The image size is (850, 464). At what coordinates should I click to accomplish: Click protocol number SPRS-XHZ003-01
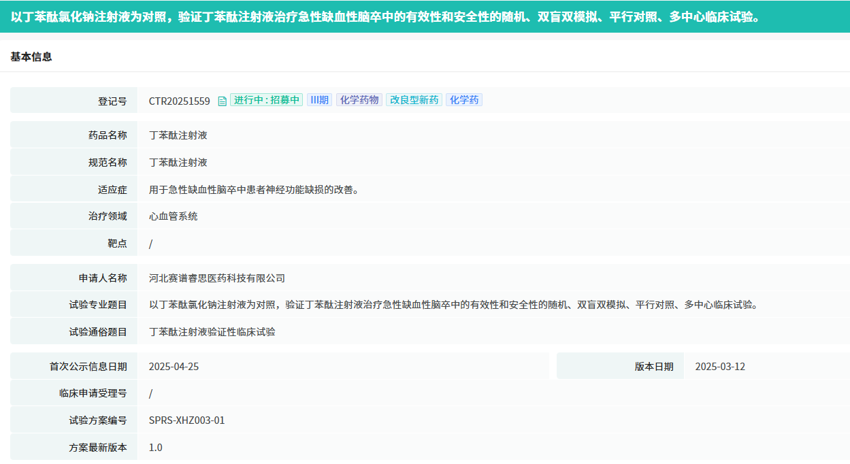186,420
